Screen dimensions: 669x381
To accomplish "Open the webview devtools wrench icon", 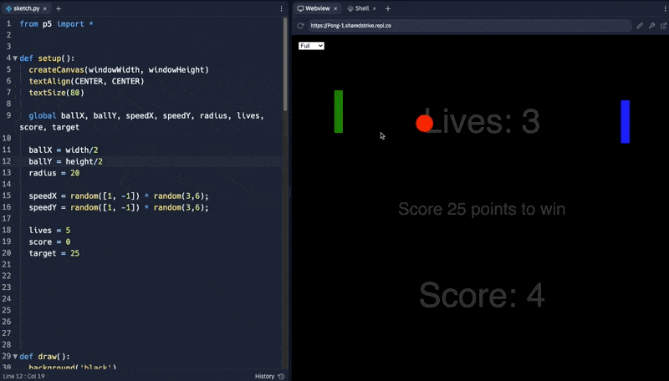I will coord(651,26).
